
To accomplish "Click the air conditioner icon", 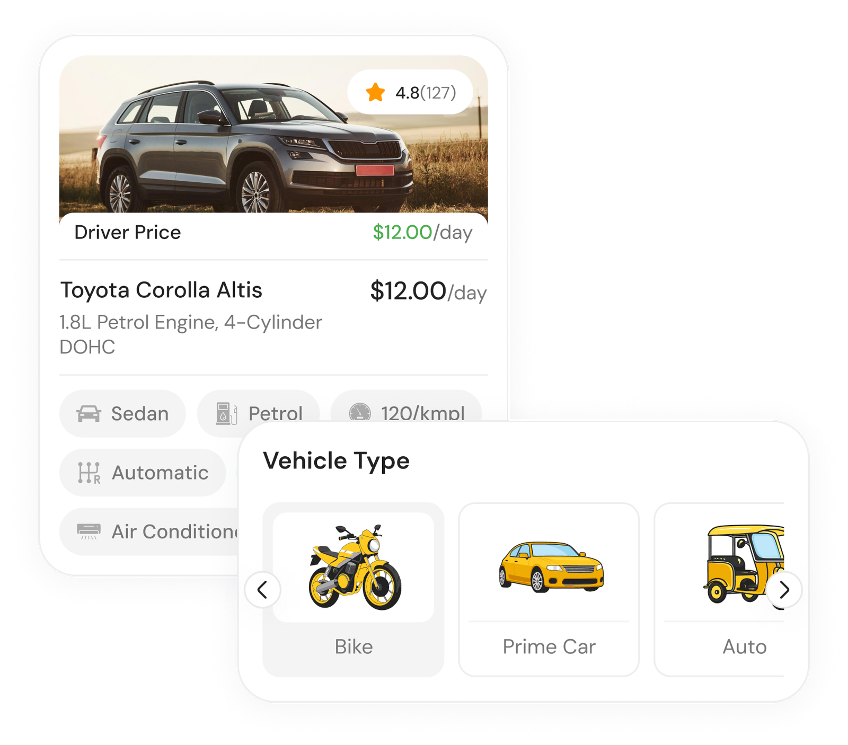I will click(x=89, y=531).
